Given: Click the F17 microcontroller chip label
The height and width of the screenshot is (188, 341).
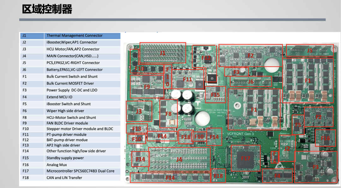Looking at the screenshot, I should [246, 158].
